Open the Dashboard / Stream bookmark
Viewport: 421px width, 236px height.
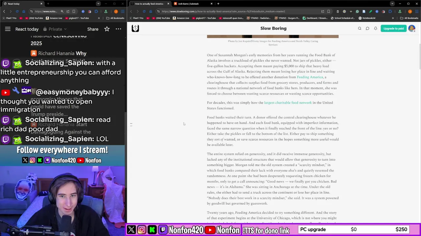314,18
